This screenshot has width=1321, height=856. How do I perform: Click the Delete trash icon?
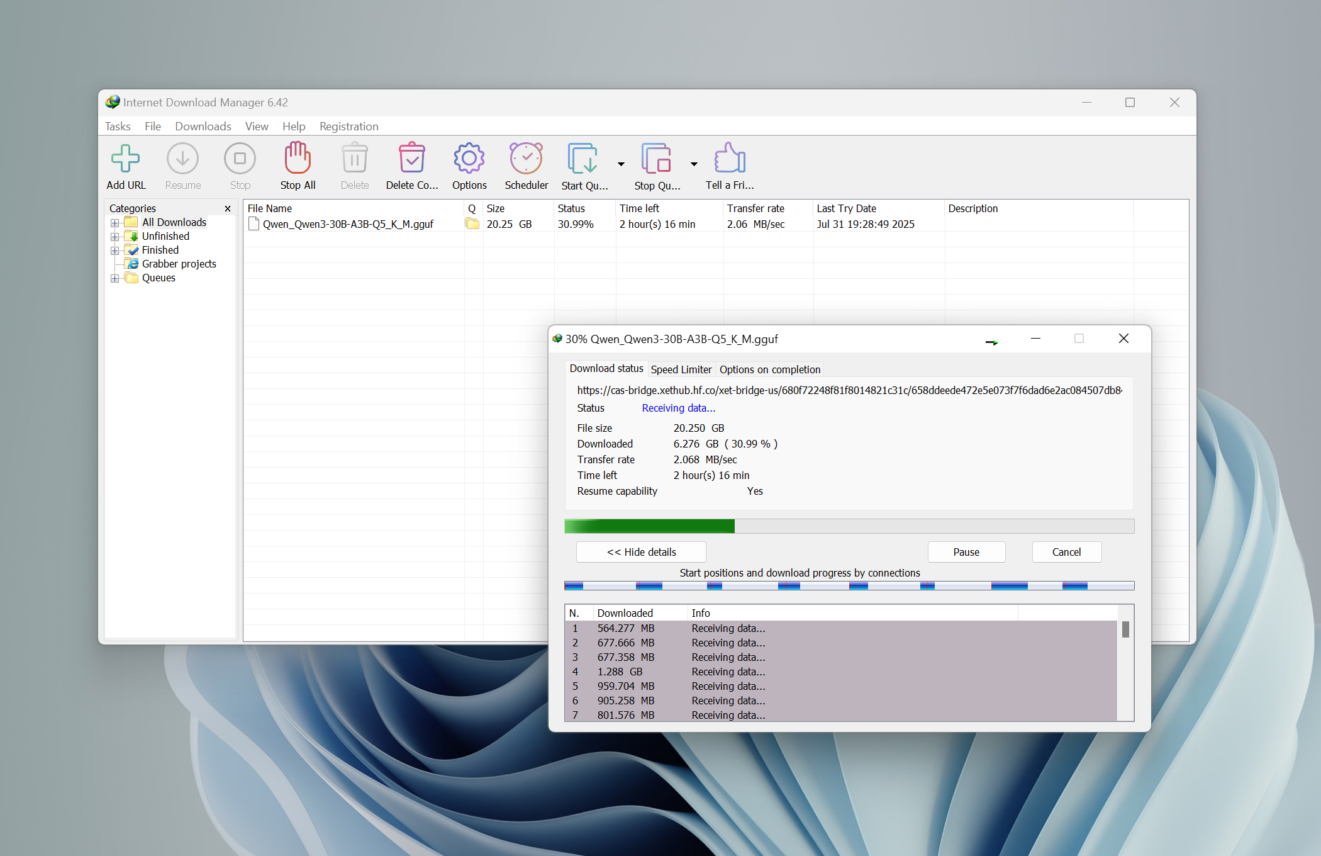[355, 157]
